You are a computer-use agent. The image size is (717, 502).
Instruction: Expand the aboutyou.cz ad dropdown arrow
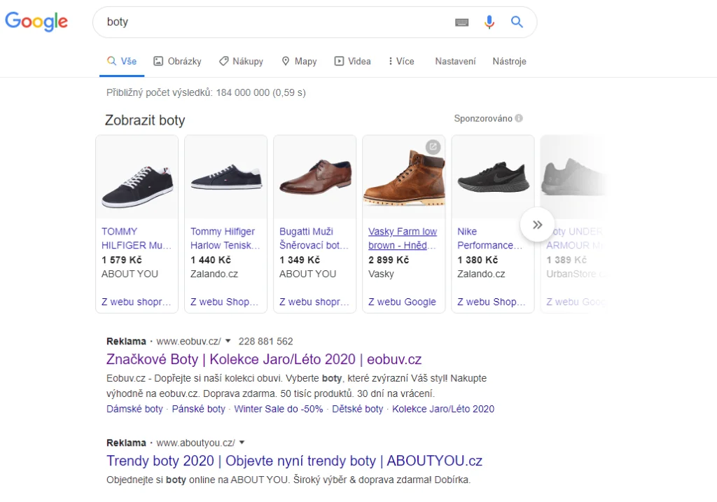click(x=242, y=442)
